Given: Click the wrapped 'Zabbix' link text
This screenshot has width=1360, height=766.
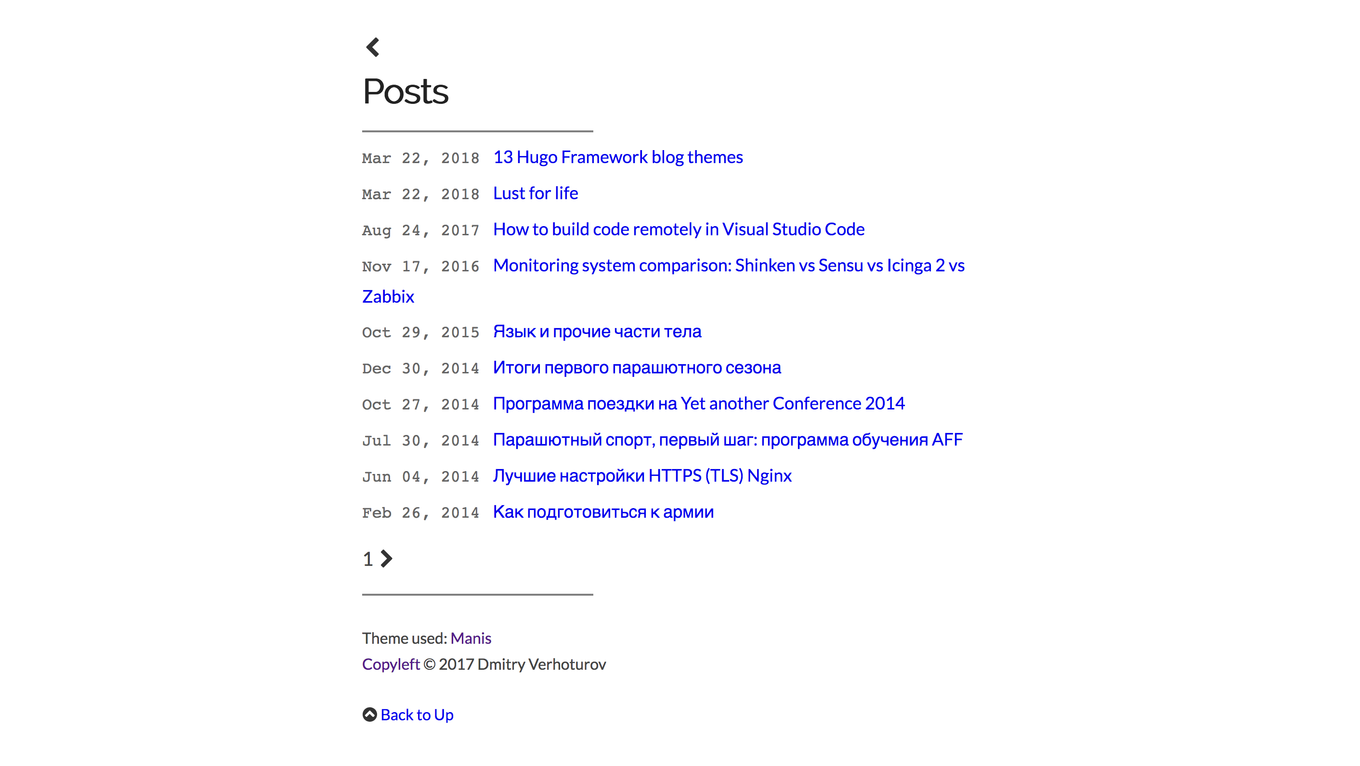Looking at the screenshot, I should [x=388, y=296].
